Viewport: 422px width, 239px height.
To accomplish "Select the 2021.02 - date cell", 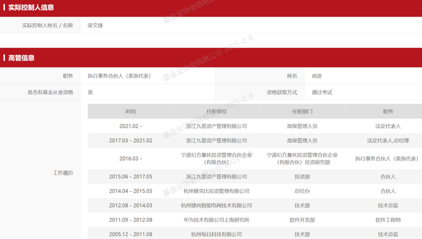I will pyautogui.click(x=131, y=126).
